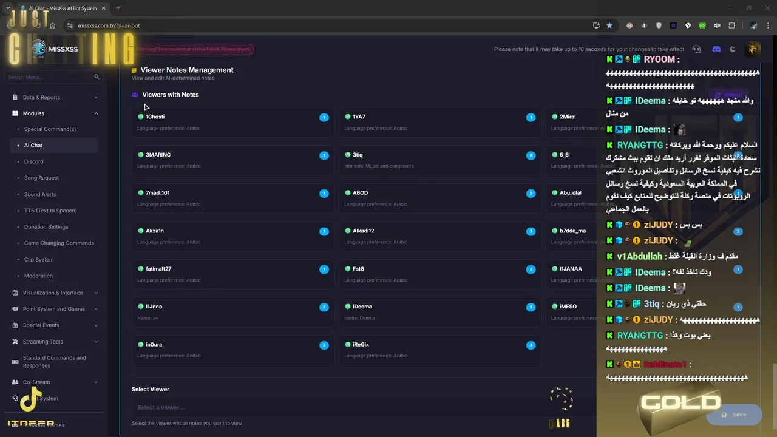777x437 pixels.
Task: Open the support headset icon
Action: pos(696,49)
